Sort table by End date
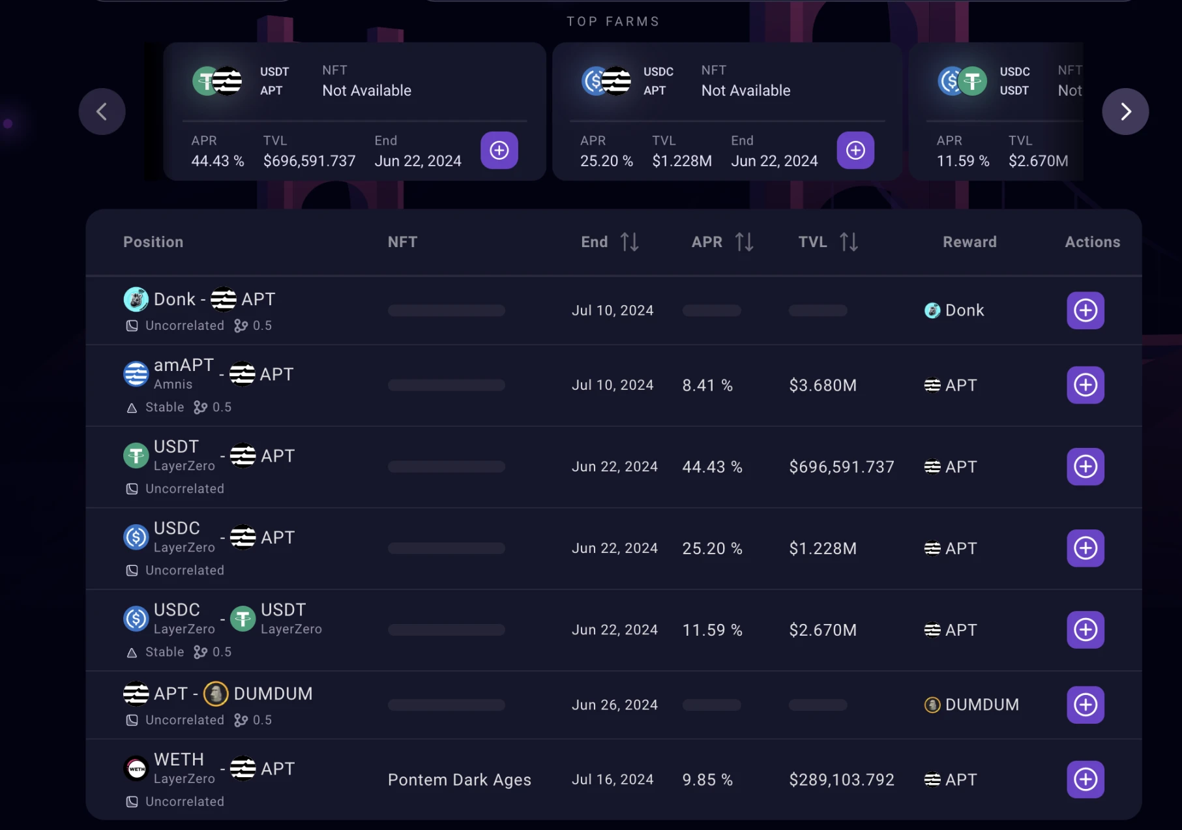 click(x=629, y=242)
